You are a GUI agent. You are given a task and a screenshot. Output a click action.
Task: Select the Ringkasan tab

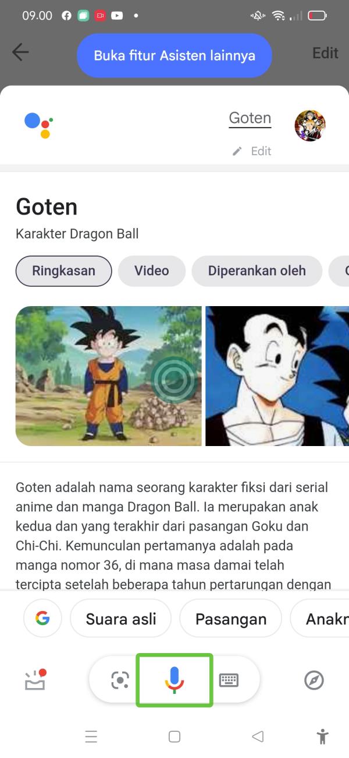[x=63, y=271]
